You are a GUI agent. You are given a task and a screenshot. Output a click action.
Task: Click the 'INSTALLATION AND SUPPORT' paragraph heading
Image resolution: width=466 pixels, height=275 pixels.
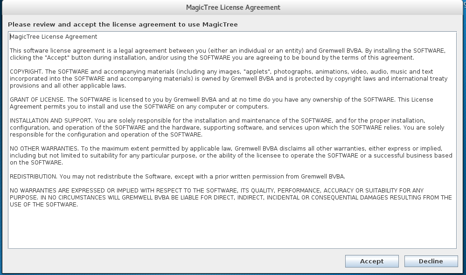pos(51,121)
